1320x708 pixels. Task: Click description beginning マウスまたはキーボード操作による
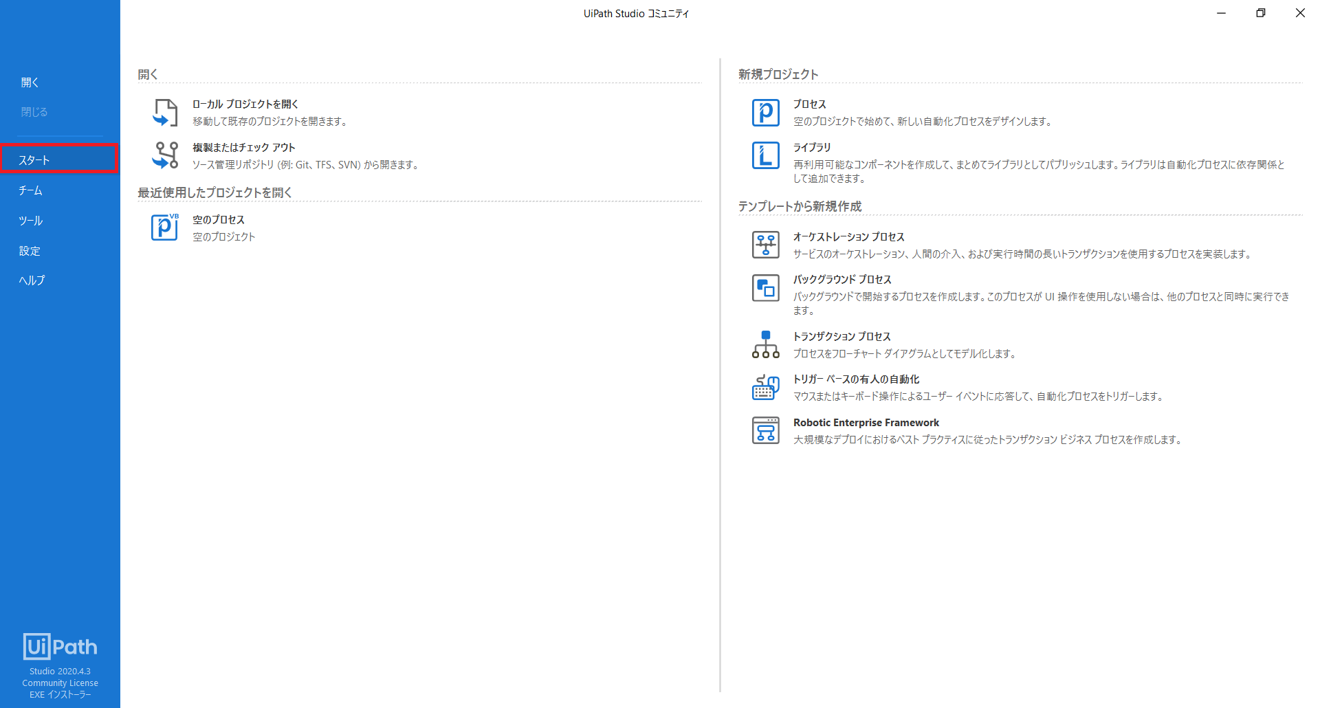[980, 397]
